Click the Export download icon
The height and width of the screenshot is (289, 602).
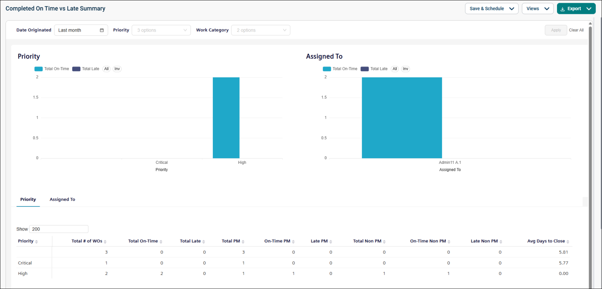[x=563, y=9]
